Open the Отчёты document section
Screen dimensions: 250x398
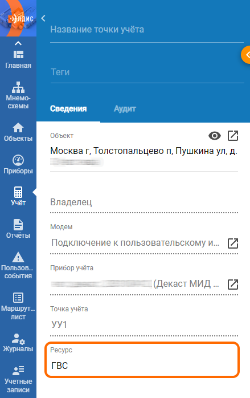(18, 229)
